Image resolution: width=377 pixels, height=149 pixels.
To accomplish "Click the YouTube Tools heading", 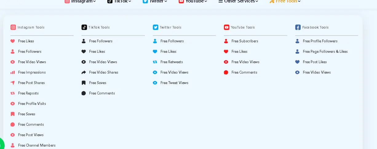I will (243, 27).
